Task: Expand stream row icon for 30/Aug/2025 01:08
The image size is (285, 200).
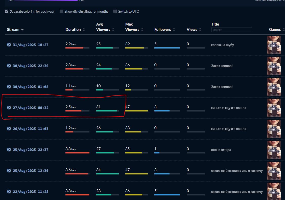Action: point(9,86)
